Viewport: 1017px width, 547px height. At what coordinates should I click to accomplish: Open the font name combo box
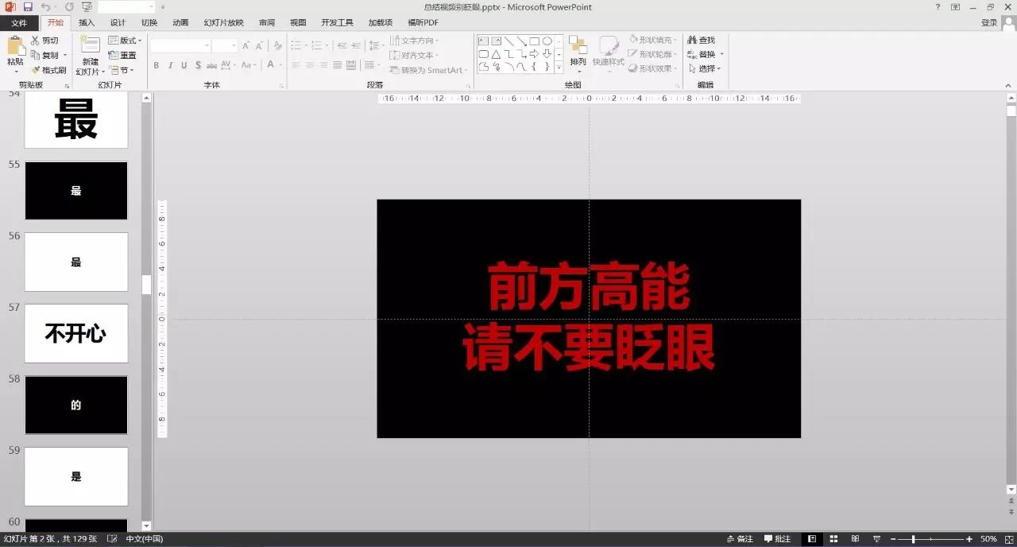(180, 46)
